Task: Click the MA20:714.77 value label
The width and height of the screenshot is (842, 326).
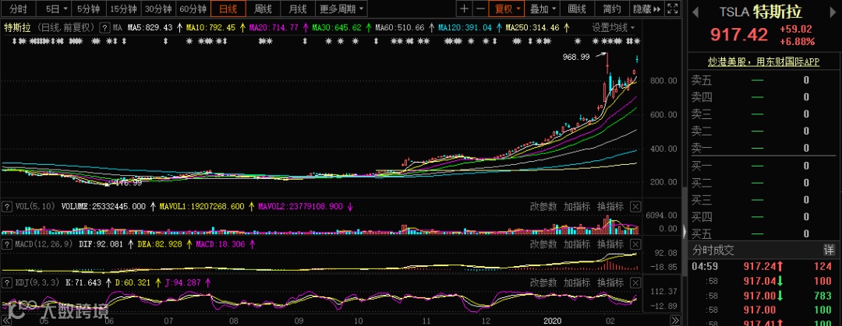Action: 274,27
